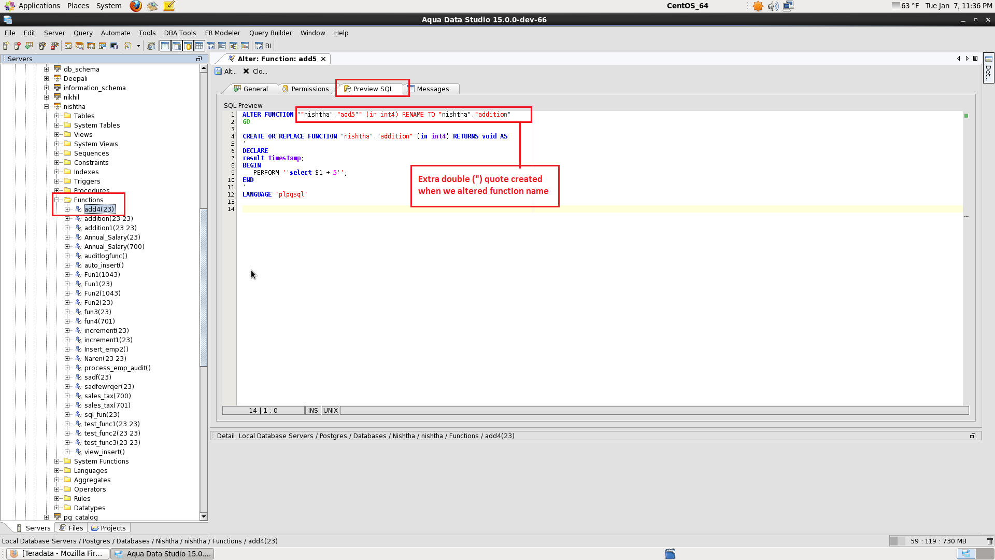Toggle the database cylinder layout button
This screenshot has width=995, height=560.
pos(188,46)
